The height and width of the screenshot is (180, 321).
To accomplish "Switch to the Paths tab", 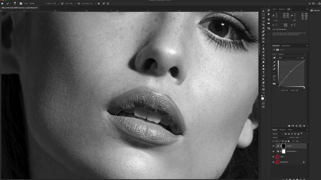I will [x=290, y=129].
